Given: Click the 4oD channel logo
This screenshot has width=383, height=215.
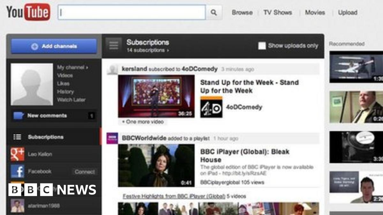Looking at the screenshot, I should tap(211, 107).
